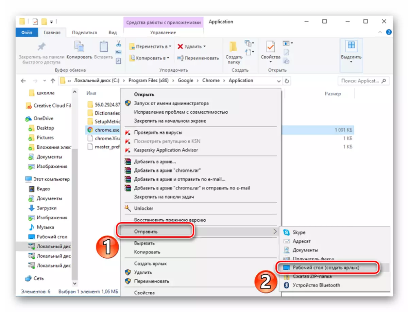Click the Копировать ribbon icon
Viewport: 408px width, 312px height.
79,47
